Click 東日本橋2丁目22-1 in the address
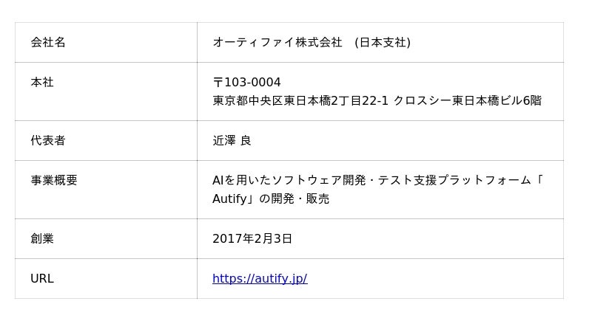 click(x=337, y=101)
